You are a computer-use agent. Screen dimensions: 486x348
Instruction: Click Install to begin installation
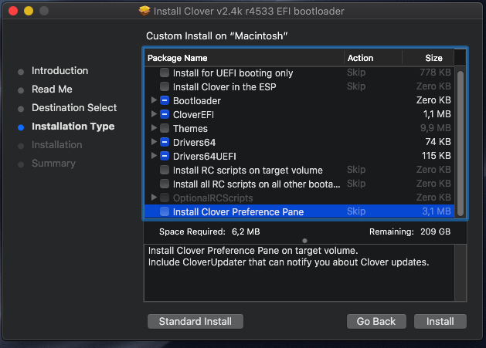click(x=440, y=321)
